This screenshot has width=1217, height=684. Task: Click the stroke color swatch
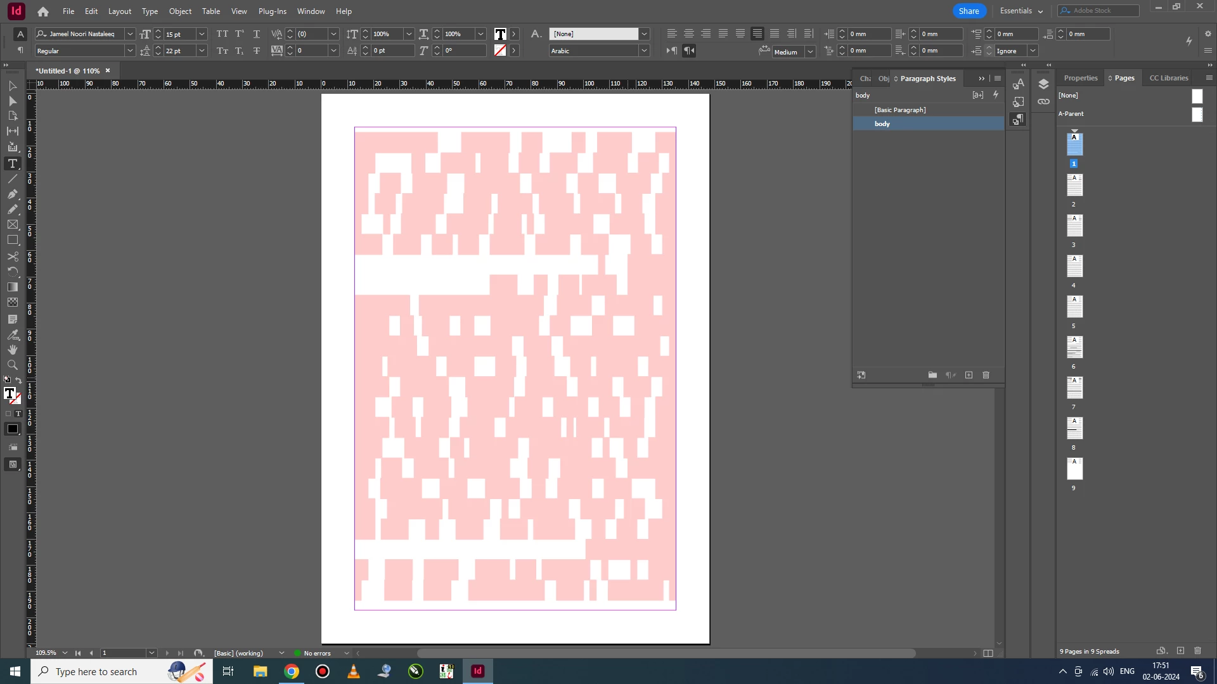(x=500, y=51)
